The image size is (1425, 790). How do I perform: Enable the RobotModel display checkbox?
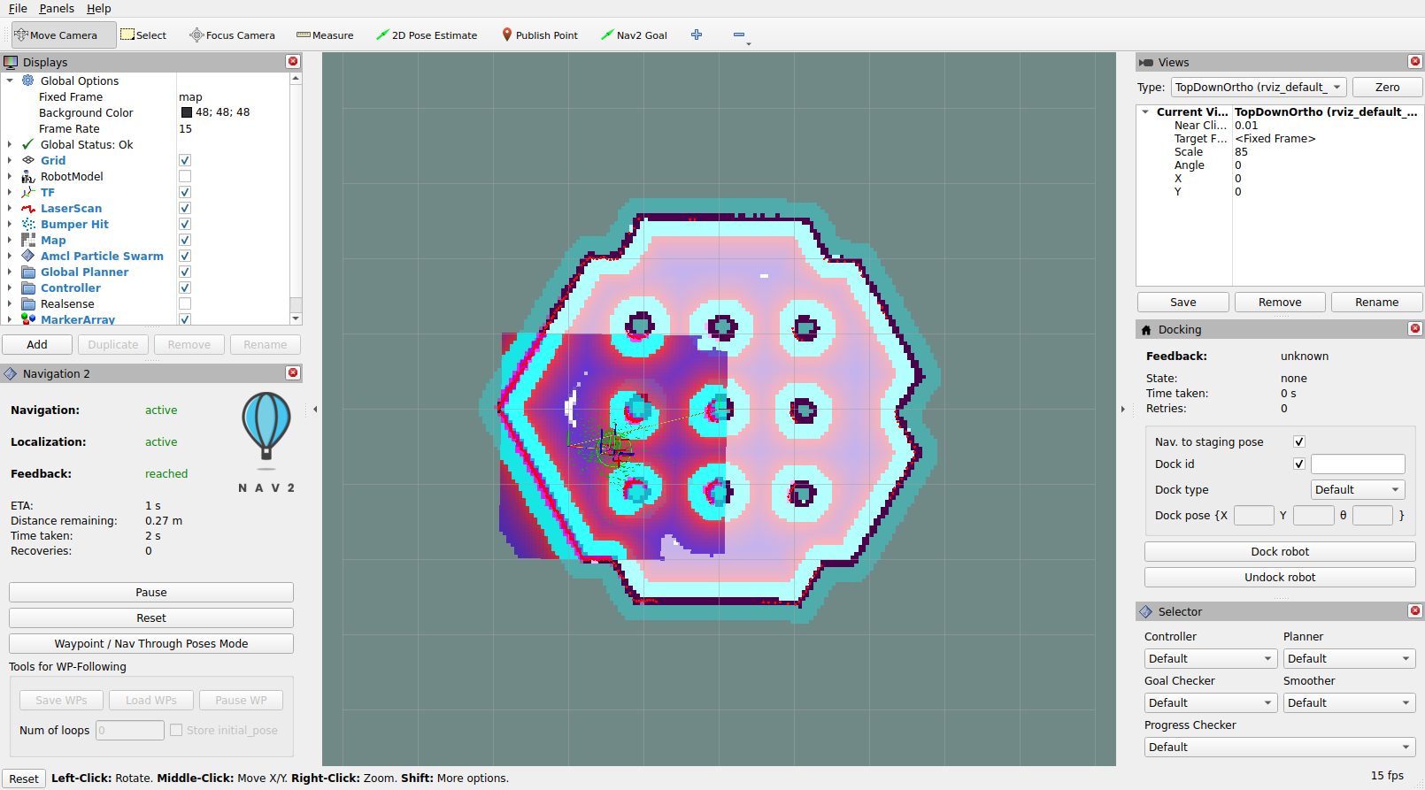[x=185, y=177]
